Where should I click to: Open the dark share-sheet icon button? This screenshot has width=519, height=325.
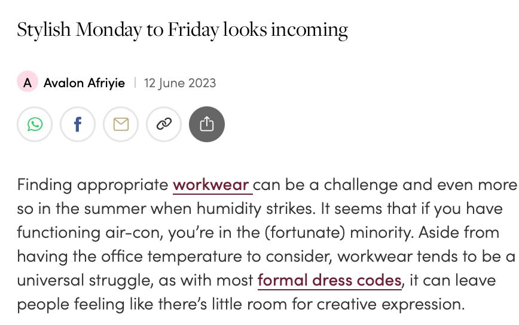pyautogui.click(x=207, y=124)
